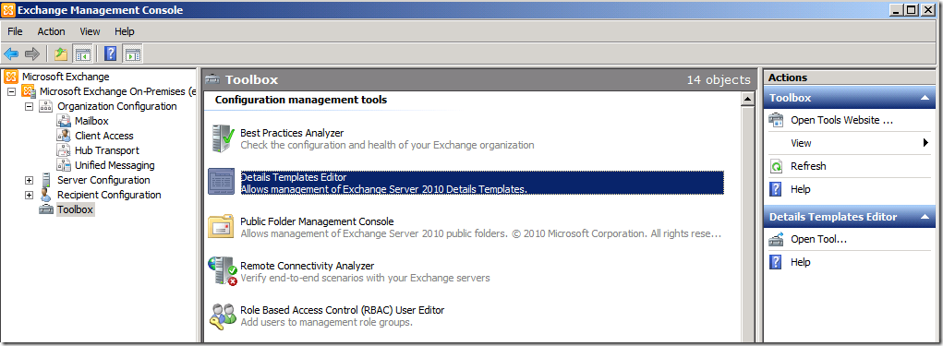Click the Client Access node icon
943x346 pixels.
coord(64,136)
